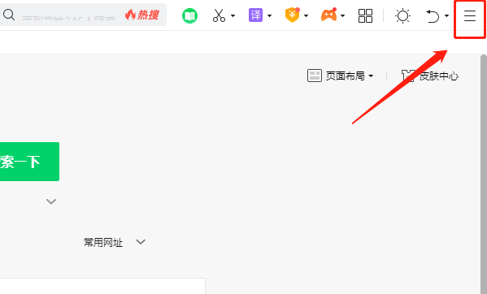
Task: Expand the ¥ shield dropdown arrow
Action: point(306,15)
